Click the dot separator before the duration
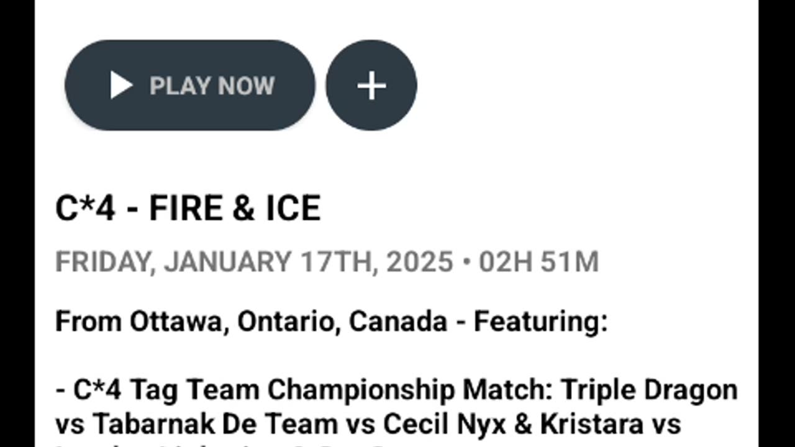795x447 pixels. tap(466, 262)
